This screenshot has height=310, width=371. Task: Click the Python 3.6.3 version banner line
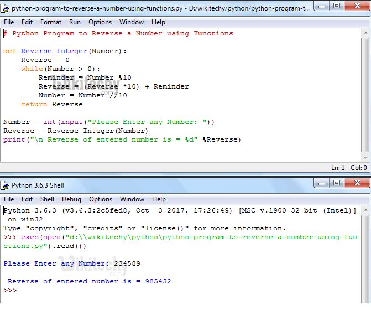click(x=180, y=210)
